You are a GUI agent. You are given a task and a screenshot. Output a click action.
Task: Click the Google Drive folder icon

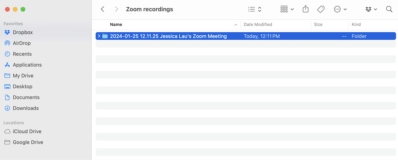[7, 142]
